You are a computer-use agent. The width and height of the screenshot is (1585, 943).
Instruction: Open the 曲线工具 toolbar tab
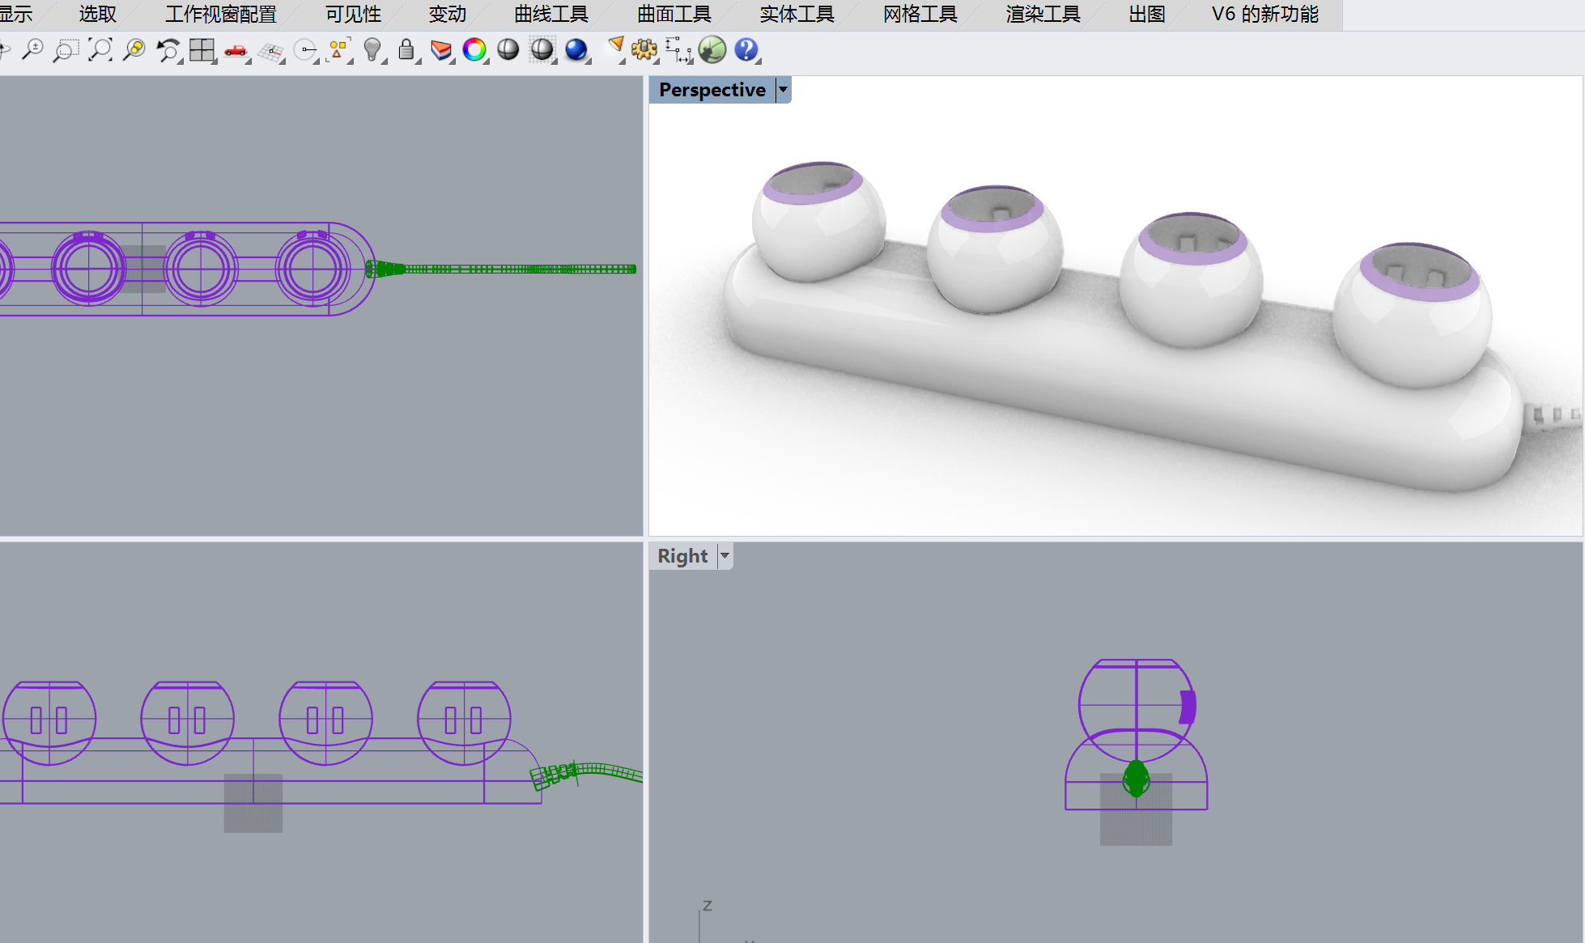550,15
